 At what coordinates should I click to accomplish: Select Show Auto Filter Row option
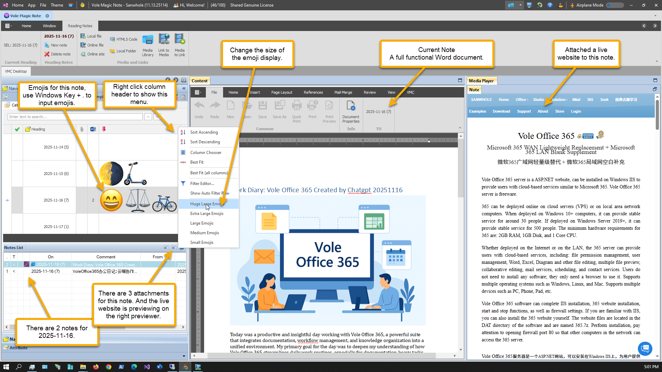(209, 193)
